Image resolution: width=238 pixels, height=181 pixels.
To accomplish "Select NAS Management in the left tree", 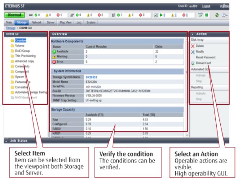I will coord(26,98).
